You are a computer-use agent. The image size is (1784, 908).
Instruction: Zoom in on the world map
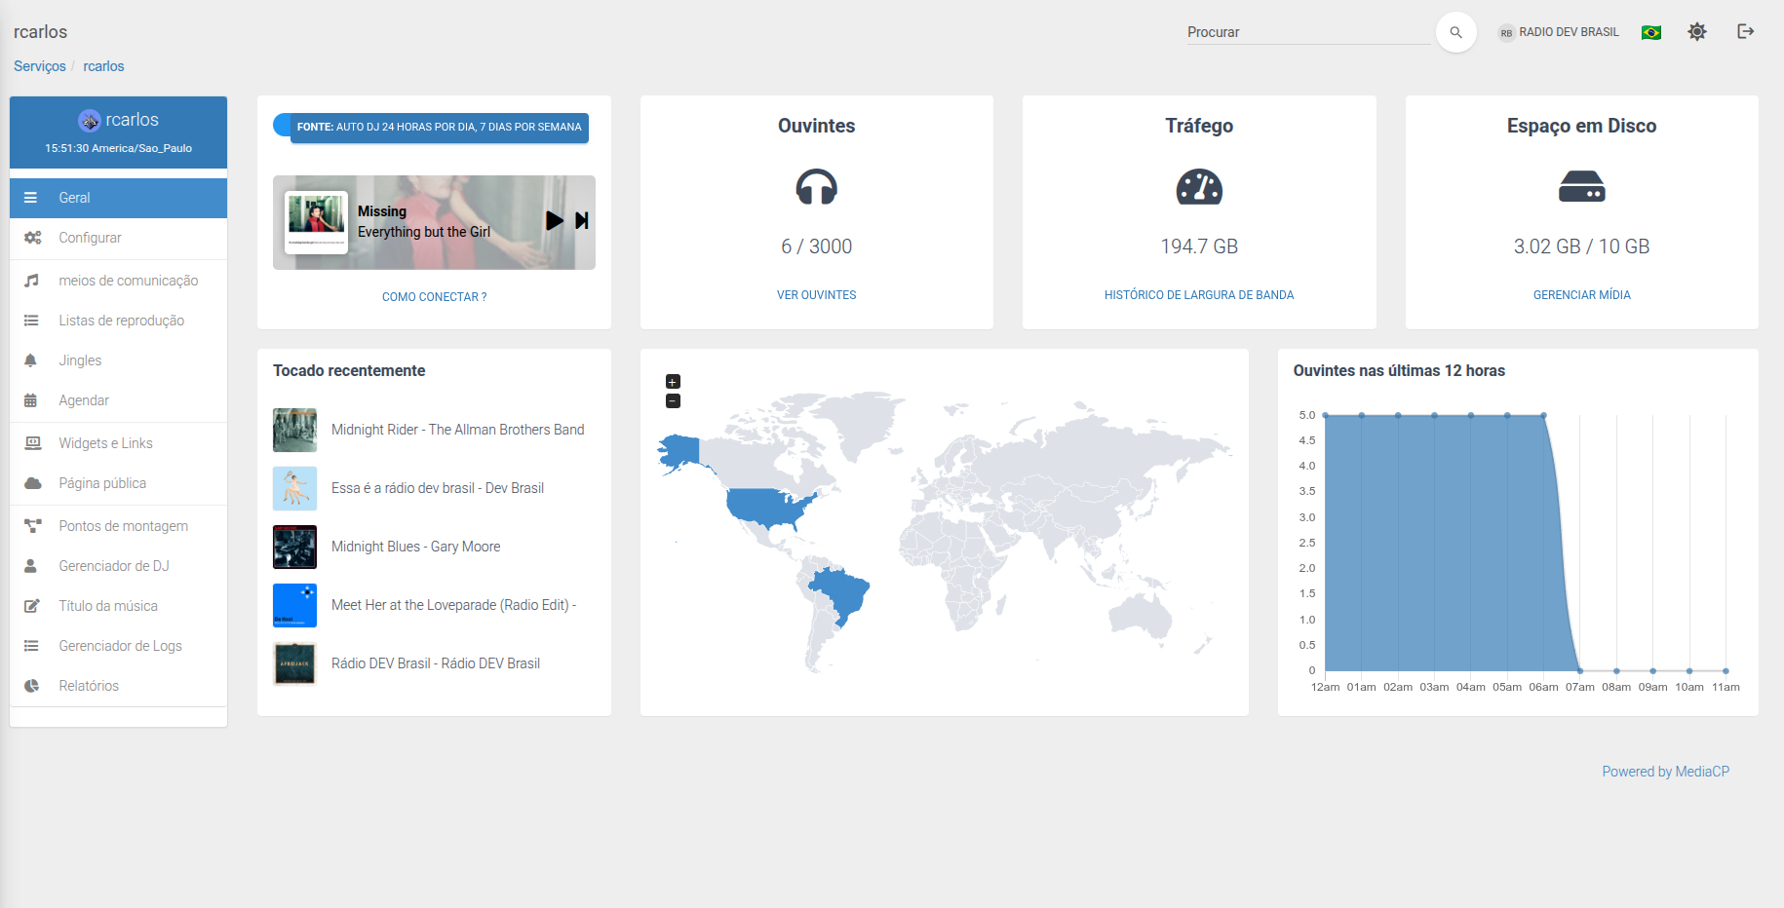pyautogui.click(x=673, y=382)
